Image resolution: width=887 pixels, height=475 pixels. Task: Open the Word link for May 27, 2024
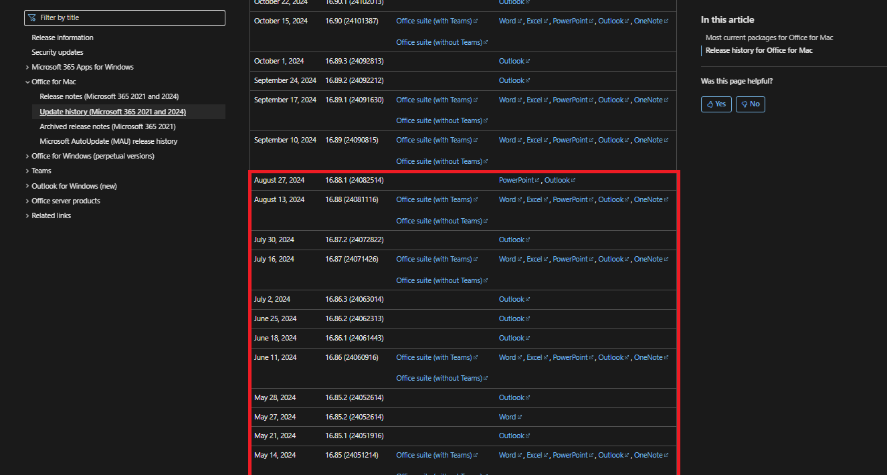[x=510, y=417]
